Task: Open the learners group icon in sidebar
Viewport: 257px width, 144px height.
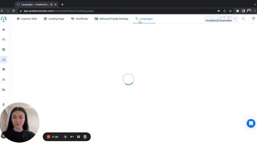Action: coord(4,80)
